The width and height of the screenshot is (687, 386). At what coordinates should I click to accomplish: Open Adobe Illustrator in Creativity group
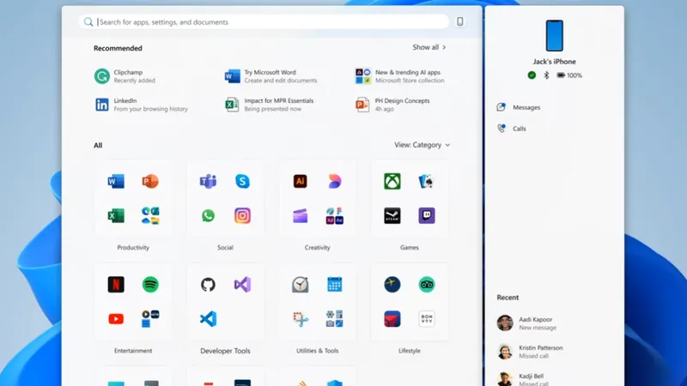pyautogui.click(x=300, y=181)
